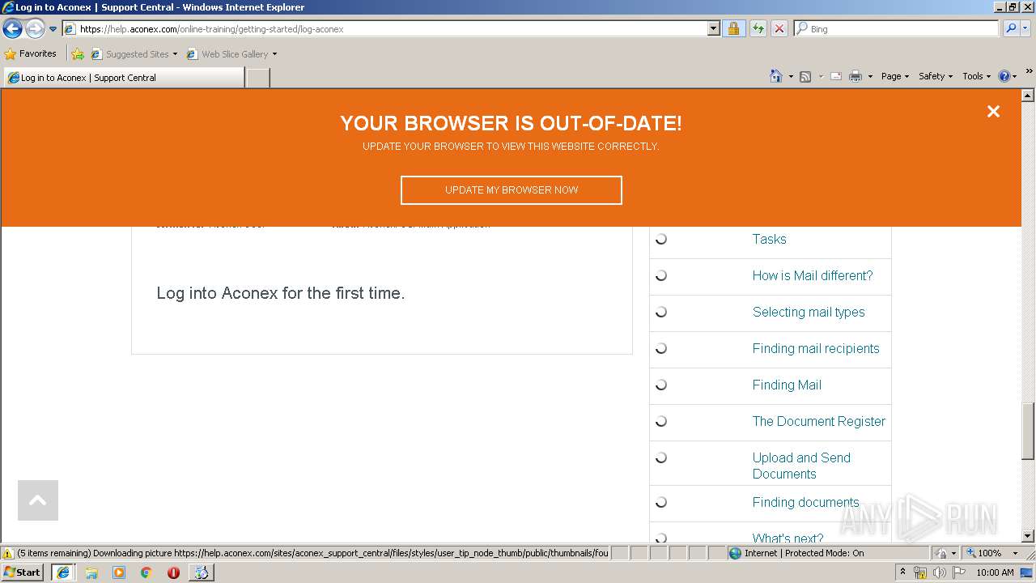Click the Help question mark icon
Screen dimensions: 1036x583
[1004, 76]
